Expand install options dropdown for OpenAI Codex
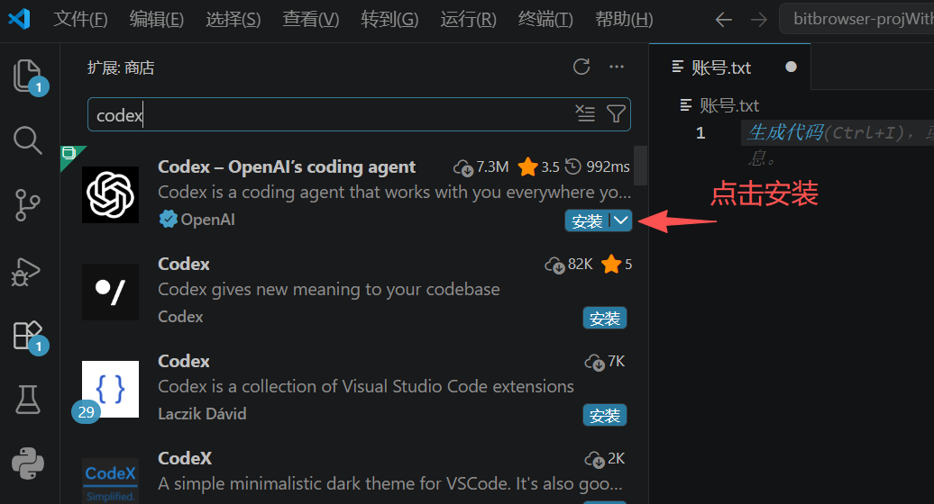Image resolution: width=934 pixels, height=504 pixels. pos(620,221)
